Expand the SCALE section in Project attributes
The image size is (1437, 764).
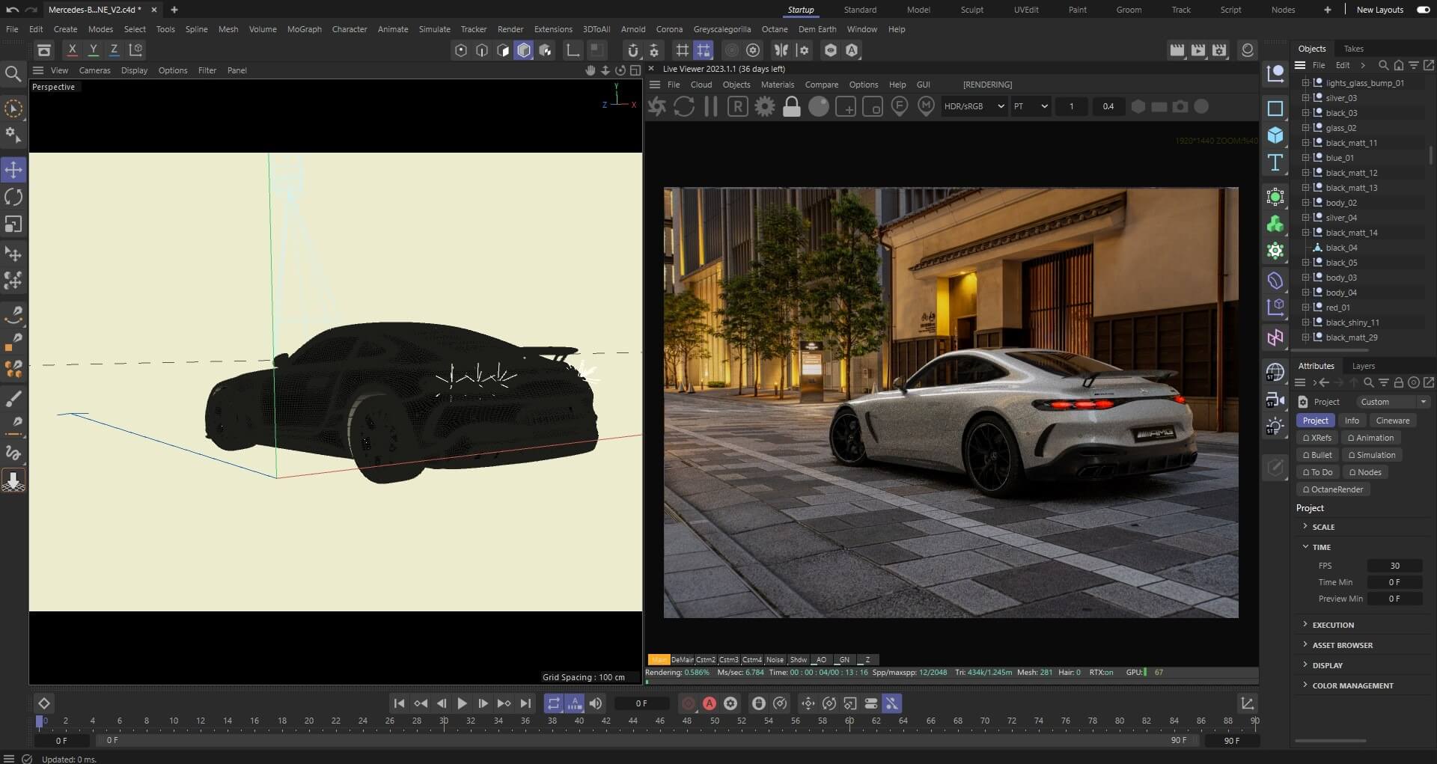coord(1322,527)
